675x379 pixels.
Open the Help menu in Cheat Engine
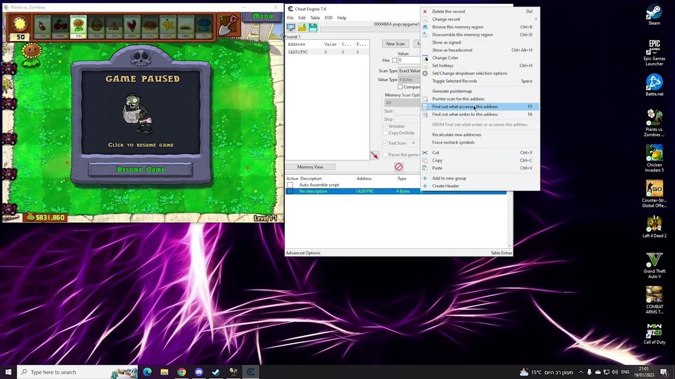[x=342, y=18]
